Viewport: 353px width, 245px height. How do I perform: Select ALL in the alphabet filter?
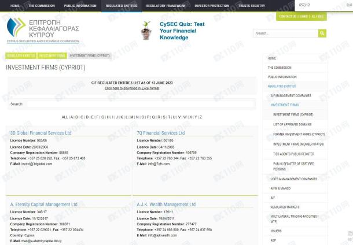(65, 117)
